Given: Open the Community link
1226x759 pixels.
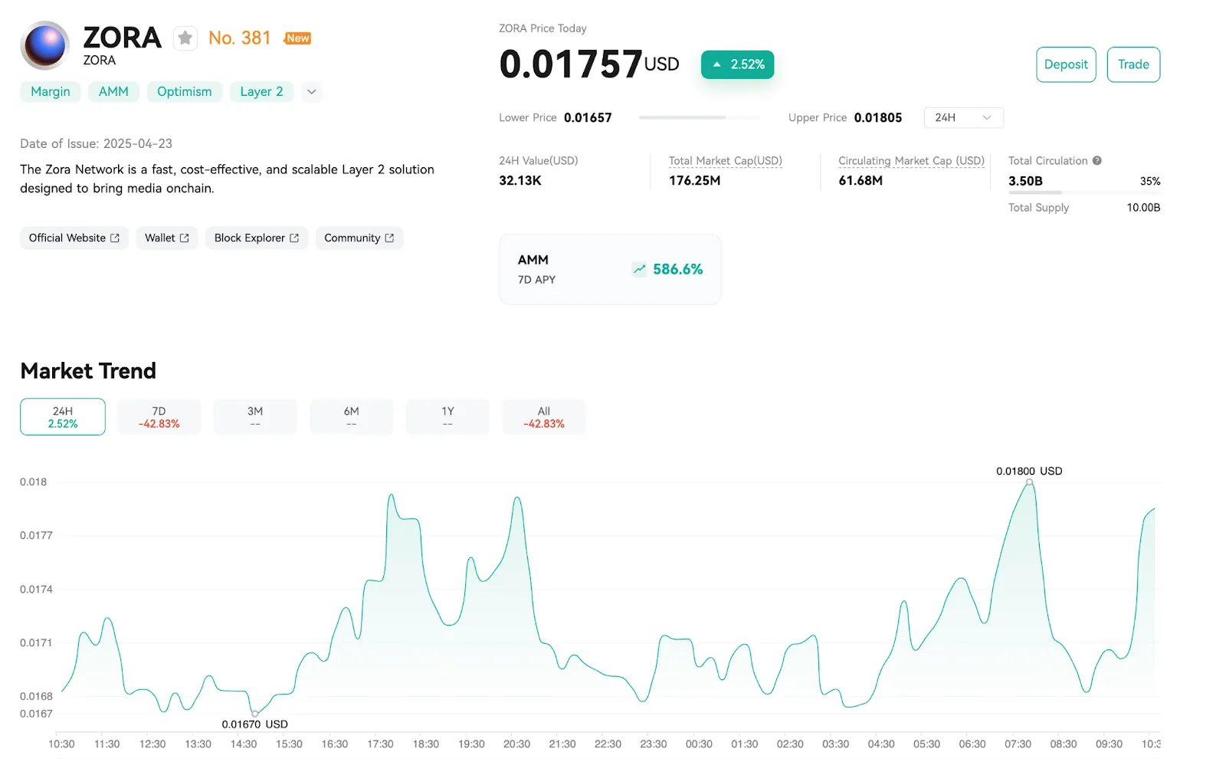Looking at the screenshot, I should [x=359, y=238].
